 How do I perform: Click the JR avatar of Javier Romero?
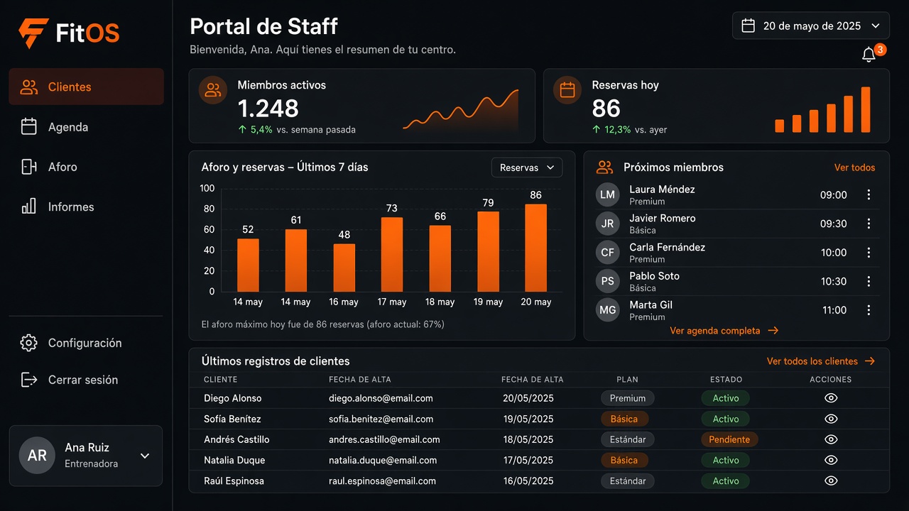coord(607,224)
